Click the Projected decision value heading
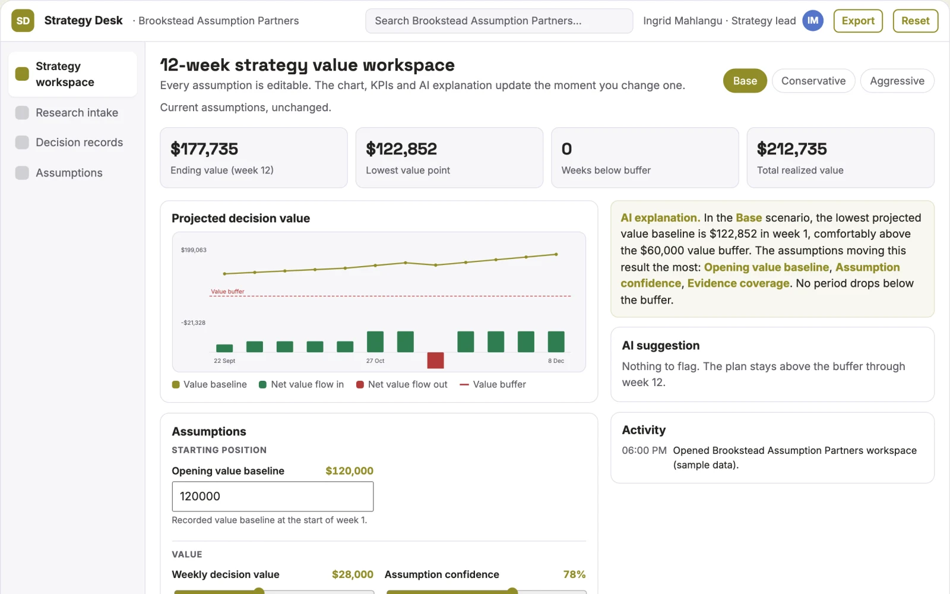 240,218
